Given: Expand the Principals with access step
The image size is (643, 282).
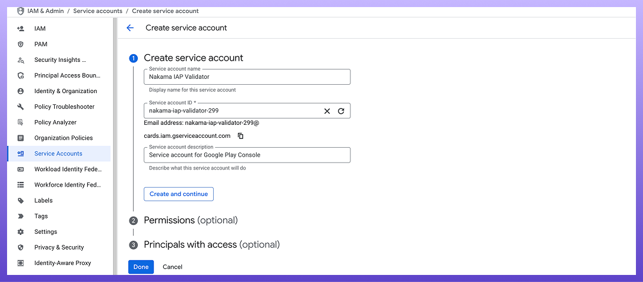Looking at the screenshot, I should pyautogui.click(x=211, y=245).
